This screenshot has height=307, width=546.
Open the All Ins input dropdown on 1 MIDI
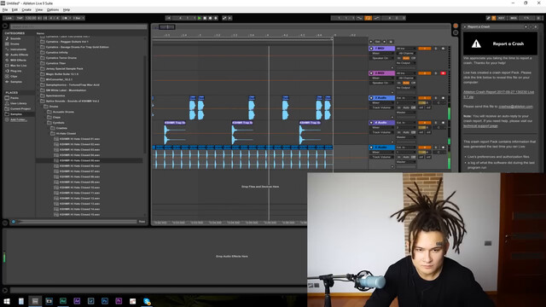[x=406, y=49]
